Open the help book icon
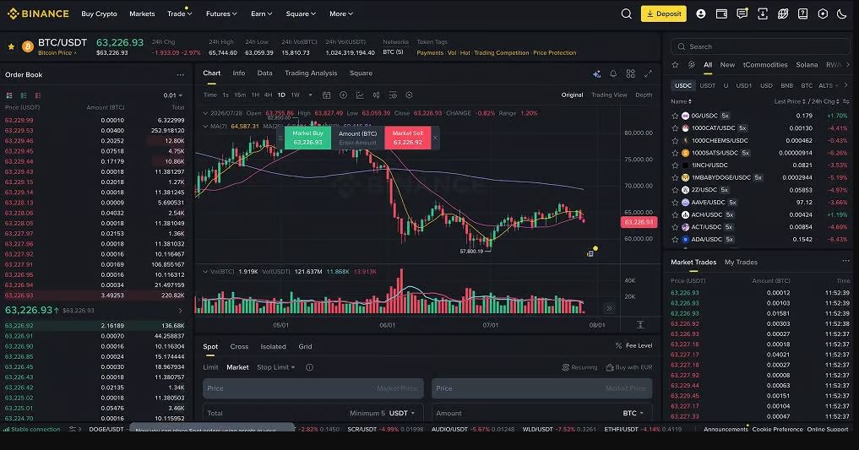This screenshot has height=450, width=859. (x=802, y=14)
